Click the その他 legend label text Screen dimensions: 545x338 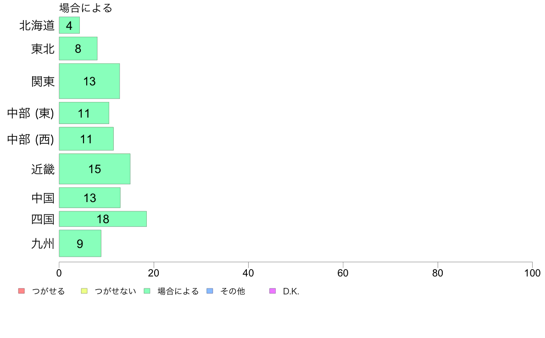coord(233,291)
